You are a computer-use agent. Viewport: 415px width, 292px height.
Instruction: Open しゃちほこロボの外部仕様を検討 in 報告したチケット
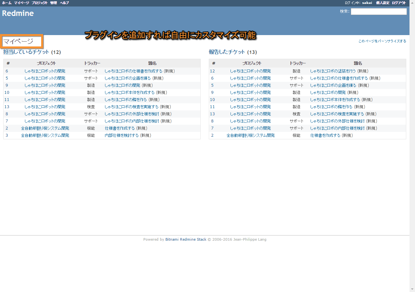coord(337,121)
